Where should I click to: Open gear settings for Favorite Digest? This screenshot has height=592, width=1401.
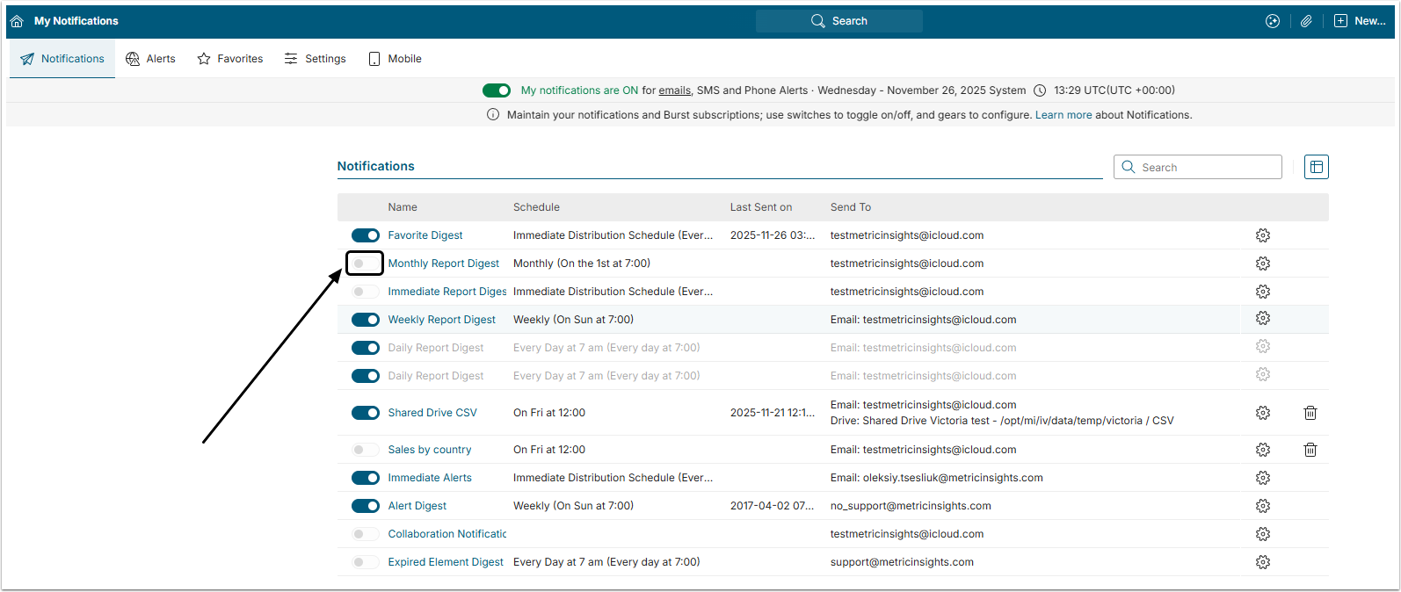pyautogui.click(x=1262, y=235)
